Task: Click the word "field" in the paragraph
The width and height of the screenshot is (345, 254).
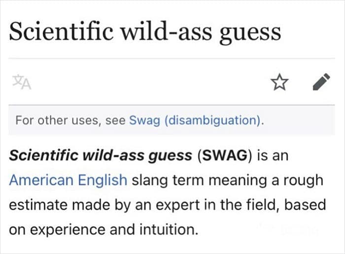Action: point(267,204)
